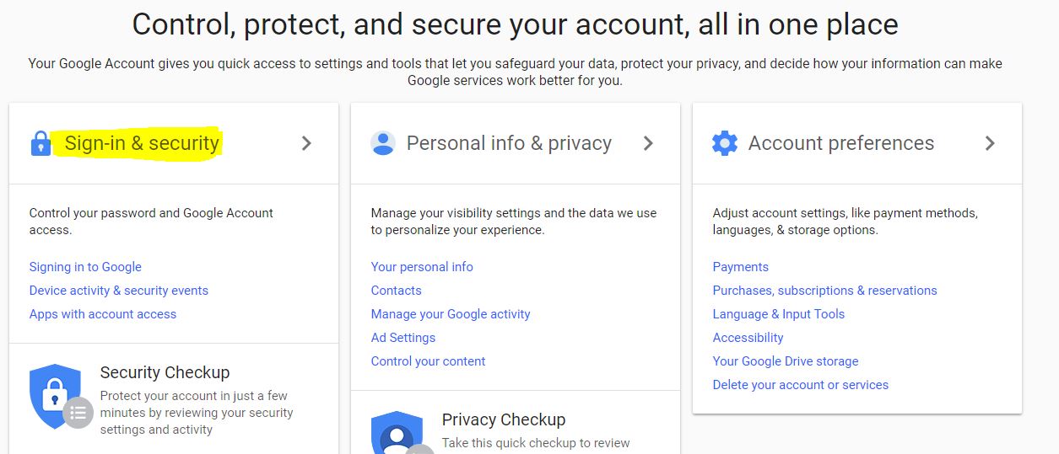The image size is (1059, 454).
Task: Click Delete your account or services
Action: coord(801,385)
